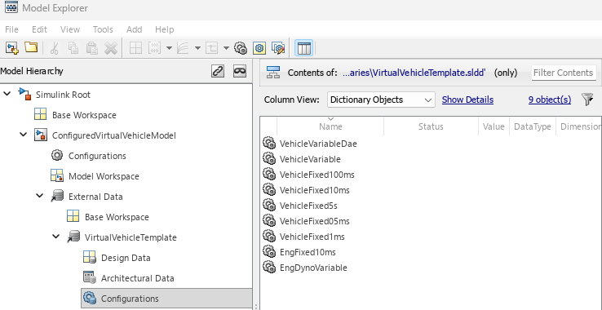Click the Show Details link
The width and height of the screenshot is (602, 310).
tap(467, 100)
